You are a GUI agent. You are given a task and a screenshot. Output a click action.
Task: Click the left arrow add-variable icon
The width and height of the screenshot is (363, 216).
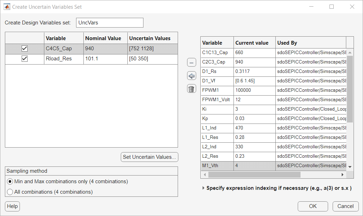pyautogui.click(x=192, y=76)
